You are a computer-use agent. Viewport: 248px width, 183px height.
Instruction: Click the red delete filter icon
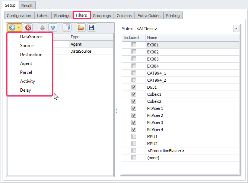click(28, 27)
